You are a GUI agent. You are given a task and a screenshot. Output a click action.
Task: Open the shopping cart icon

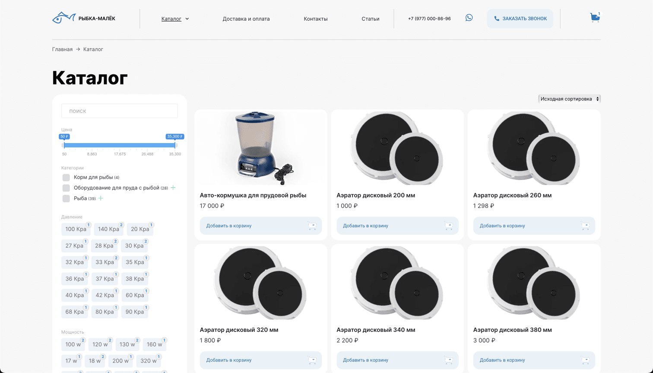click(595, 18)
